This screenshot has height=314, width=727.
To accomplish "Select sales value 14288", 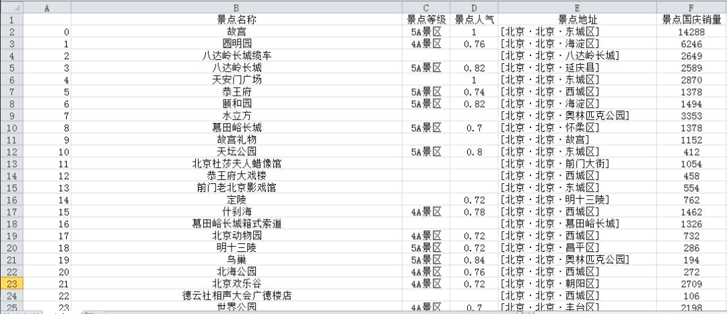I will [691, 32].
